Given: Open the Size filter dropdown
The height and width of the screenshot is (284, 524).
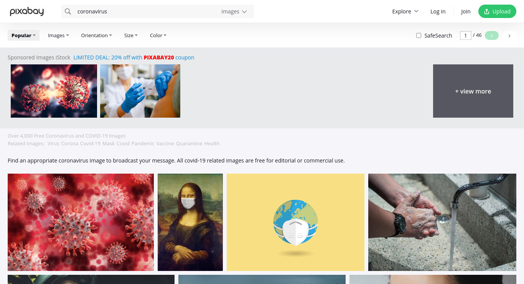Looking at the screenshot, I should pyautogui.click(x=131, y=35).
